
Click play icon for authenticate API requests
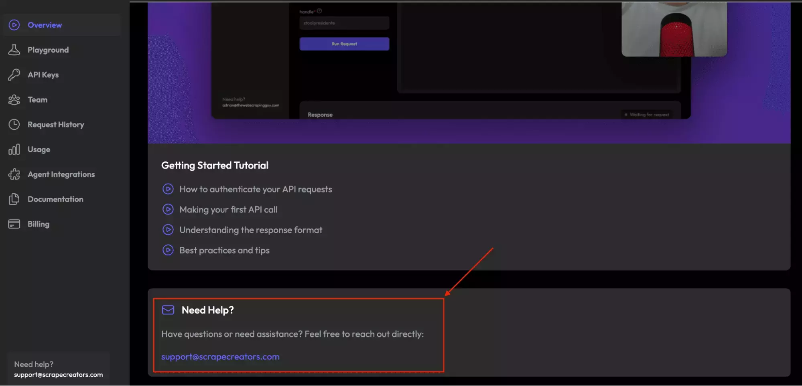pos(168,189)
